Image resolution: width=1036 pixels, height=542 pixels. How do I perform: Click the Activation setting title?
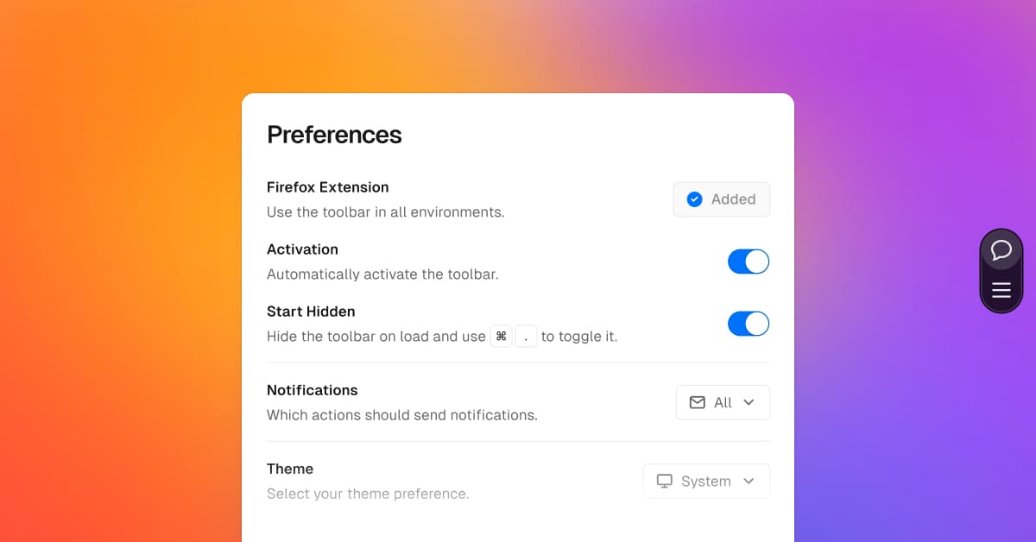(302, 249)
